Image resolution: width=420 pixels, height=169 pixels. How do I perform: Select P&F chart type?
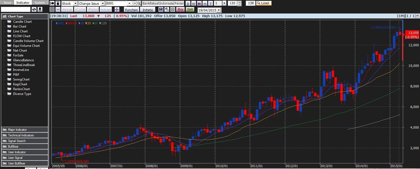click(x=16, y=75)
